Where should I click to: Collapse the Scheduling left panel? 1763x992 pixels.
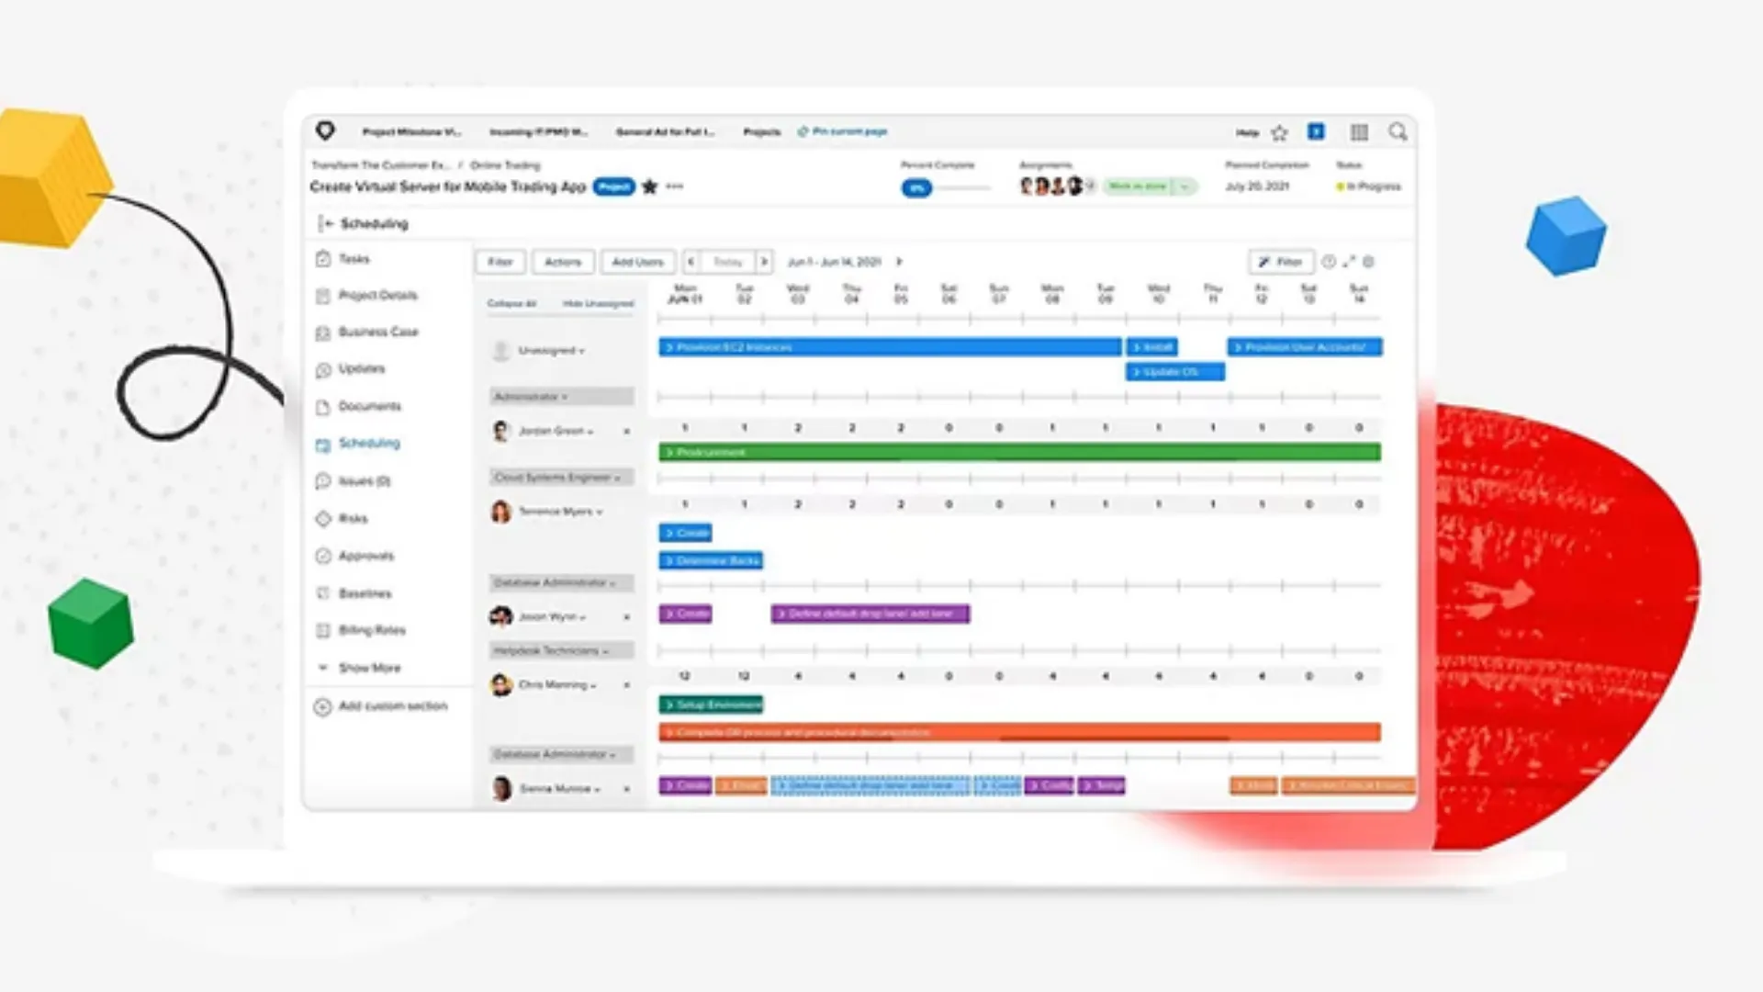pyautogui.click(x=325, y=223)
